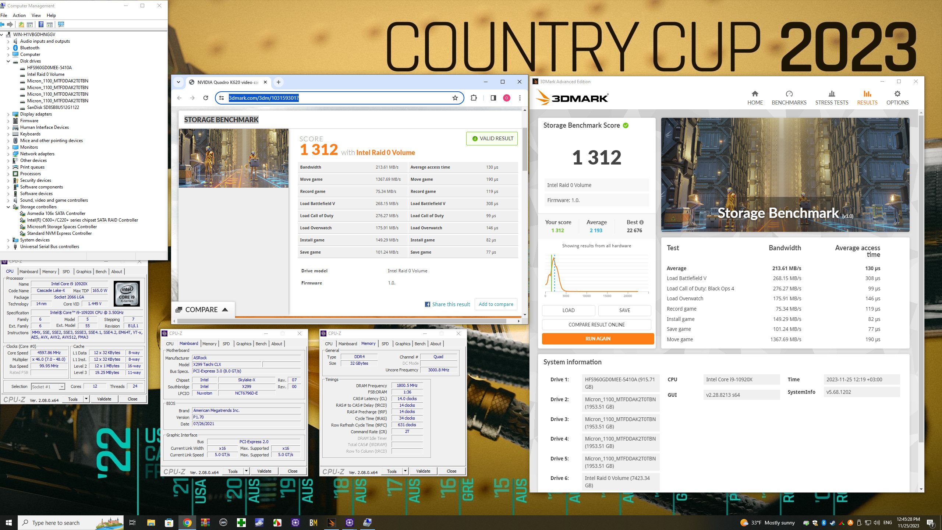Open 3DMark Options gear icon
Screen dimensions: 942x530
(897, 94)
